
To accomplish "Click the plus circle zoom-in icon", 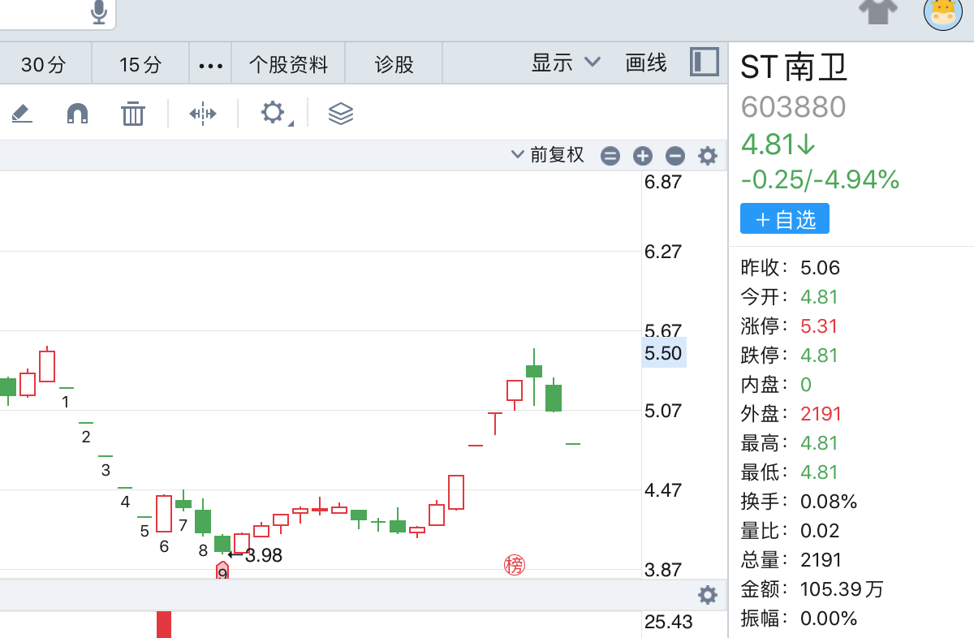I will coord(643,156).
